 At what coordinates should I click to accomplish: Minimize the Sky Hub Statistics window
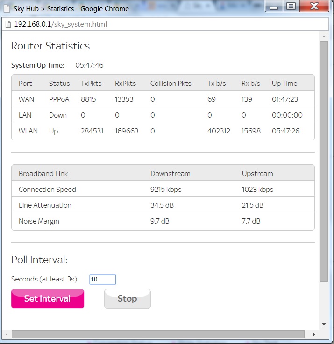click(274, 7)
